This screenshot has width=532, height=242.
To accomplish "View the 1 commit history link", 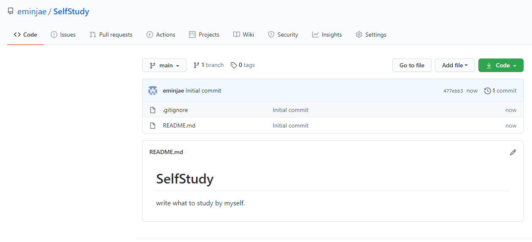I will 500,90.
